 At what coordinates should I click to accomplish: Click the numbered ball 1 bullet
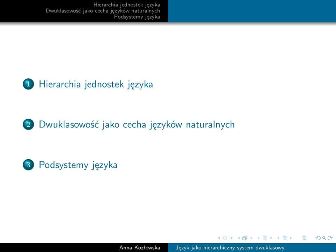point(28,84)
